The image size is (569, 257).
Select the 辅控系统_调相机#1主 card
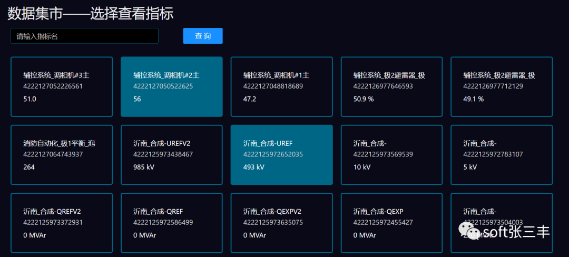281,86
